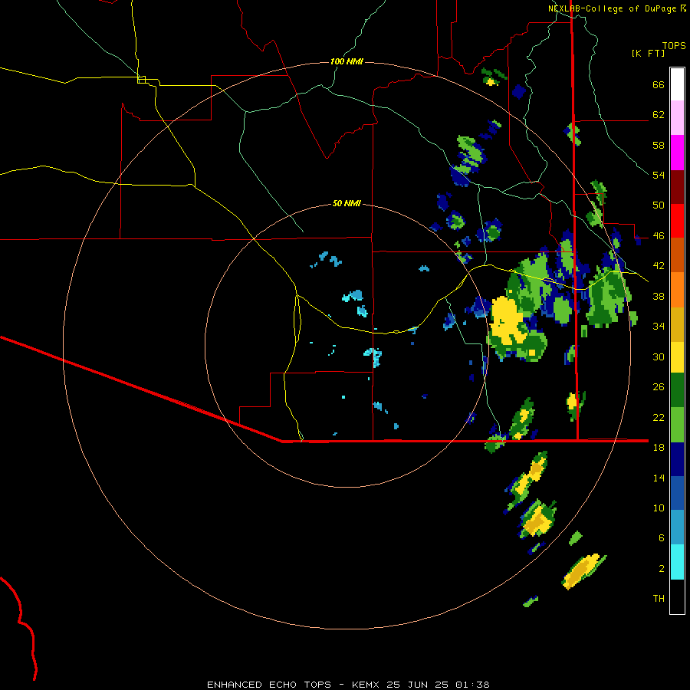This screenshot has height=690, width=690.
Task: Select the magenta 58 kft swatch
Action: point(677,153)
